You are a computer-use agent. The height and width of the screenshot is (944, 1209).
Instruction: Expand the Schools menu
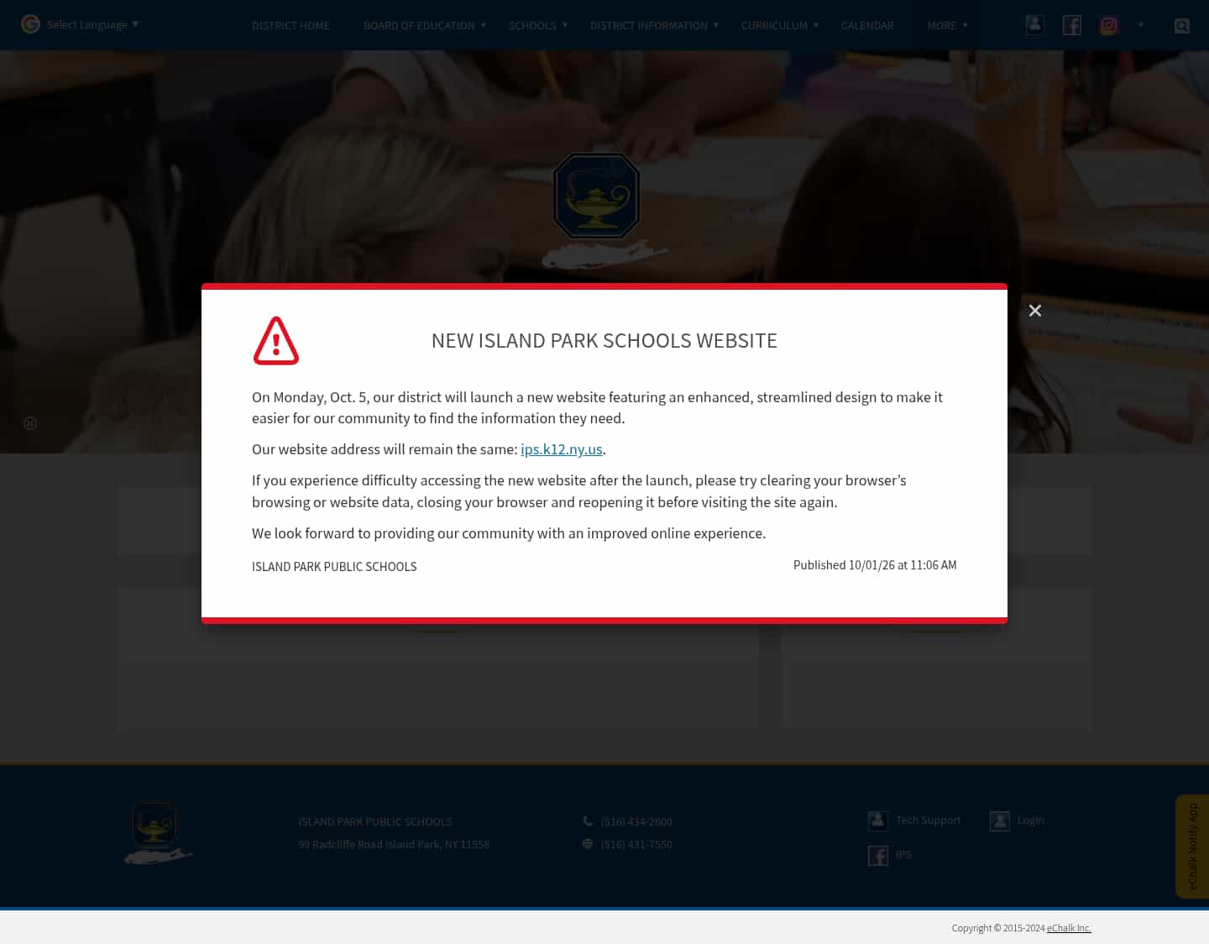pyautogui.click(x=538, y=25)
